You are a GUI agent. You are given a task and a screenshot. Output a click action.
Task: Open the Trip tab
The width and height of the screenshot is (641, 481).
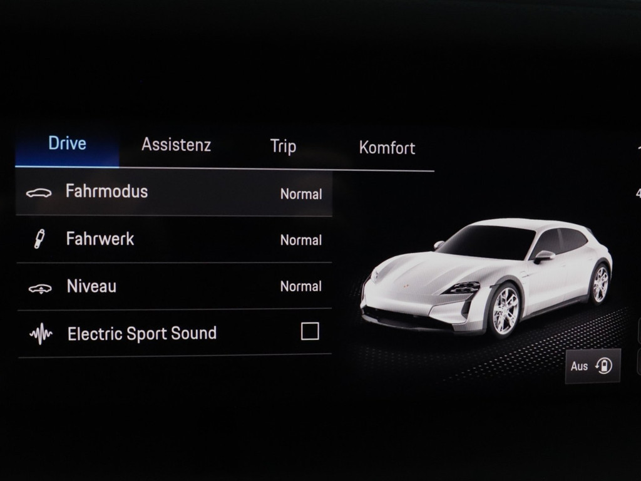tap(283, 147)
